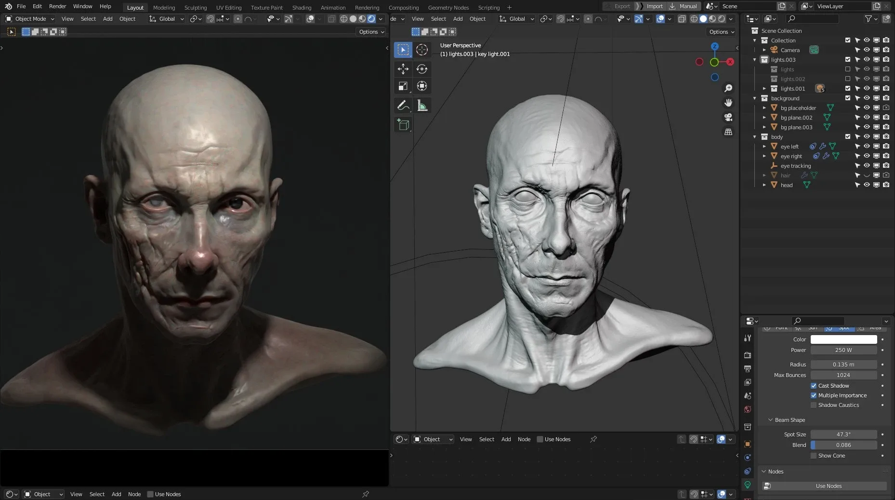Select the Annotate pencil tool

(x=403, y=106)
